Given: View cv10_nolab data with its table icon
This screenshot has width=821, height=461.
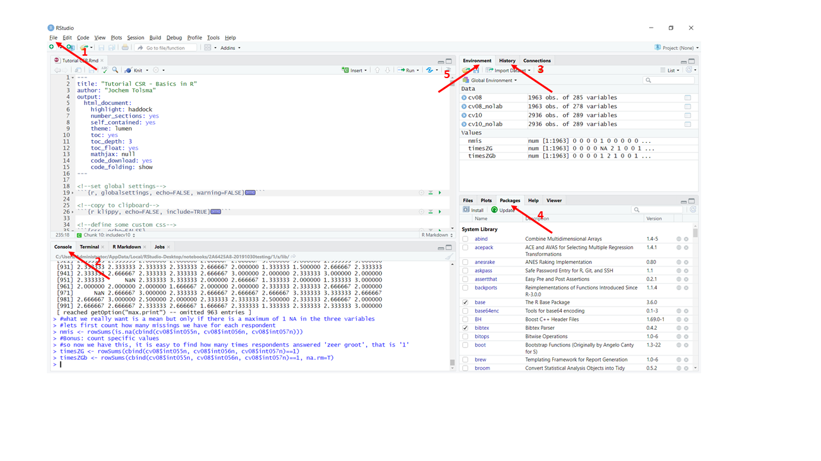Looking at the screenshot, I should [688, 124].
